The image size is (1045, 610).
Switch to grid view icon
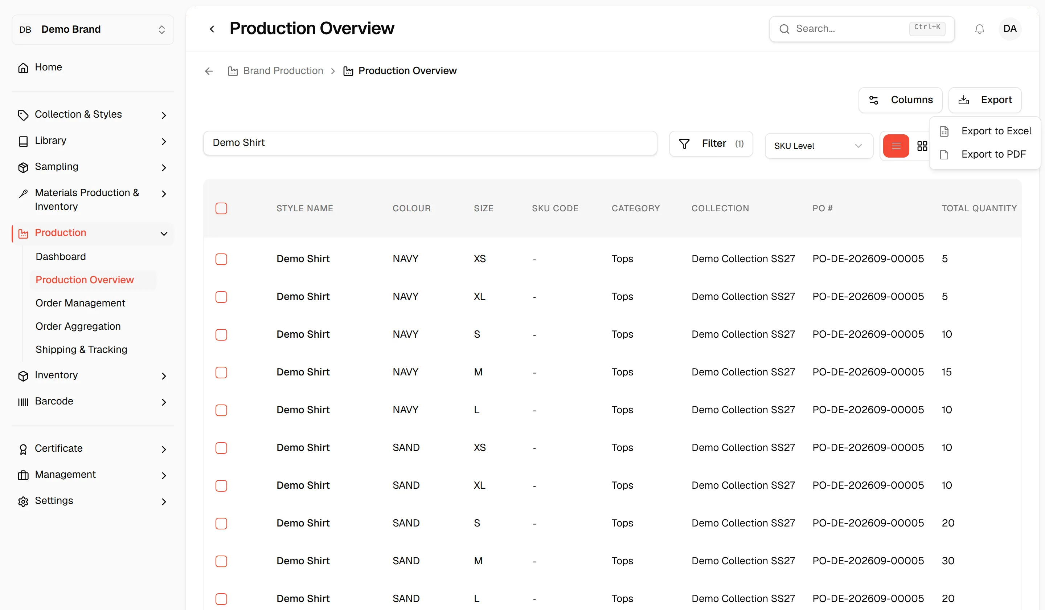[x=922, y=146]
